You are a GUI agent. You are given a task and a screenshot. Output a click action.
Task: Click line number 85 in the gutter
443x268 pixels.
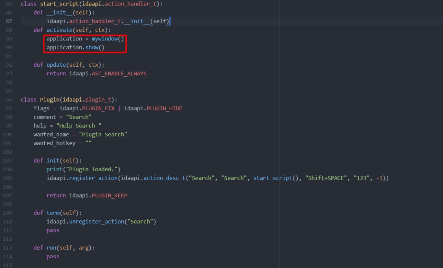point(9,4)
